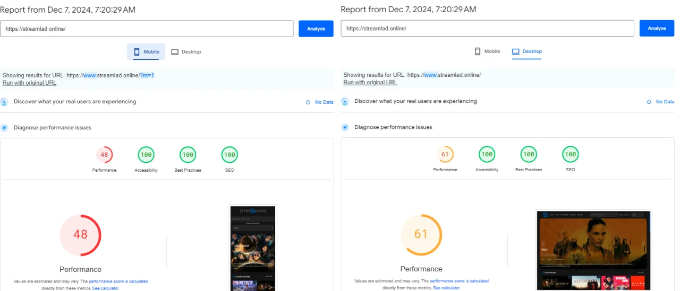Image resolution: width=680 pixels, height=291 pixels.
Task: Open 'See calculator' link in right report
Action: (447, 288)
